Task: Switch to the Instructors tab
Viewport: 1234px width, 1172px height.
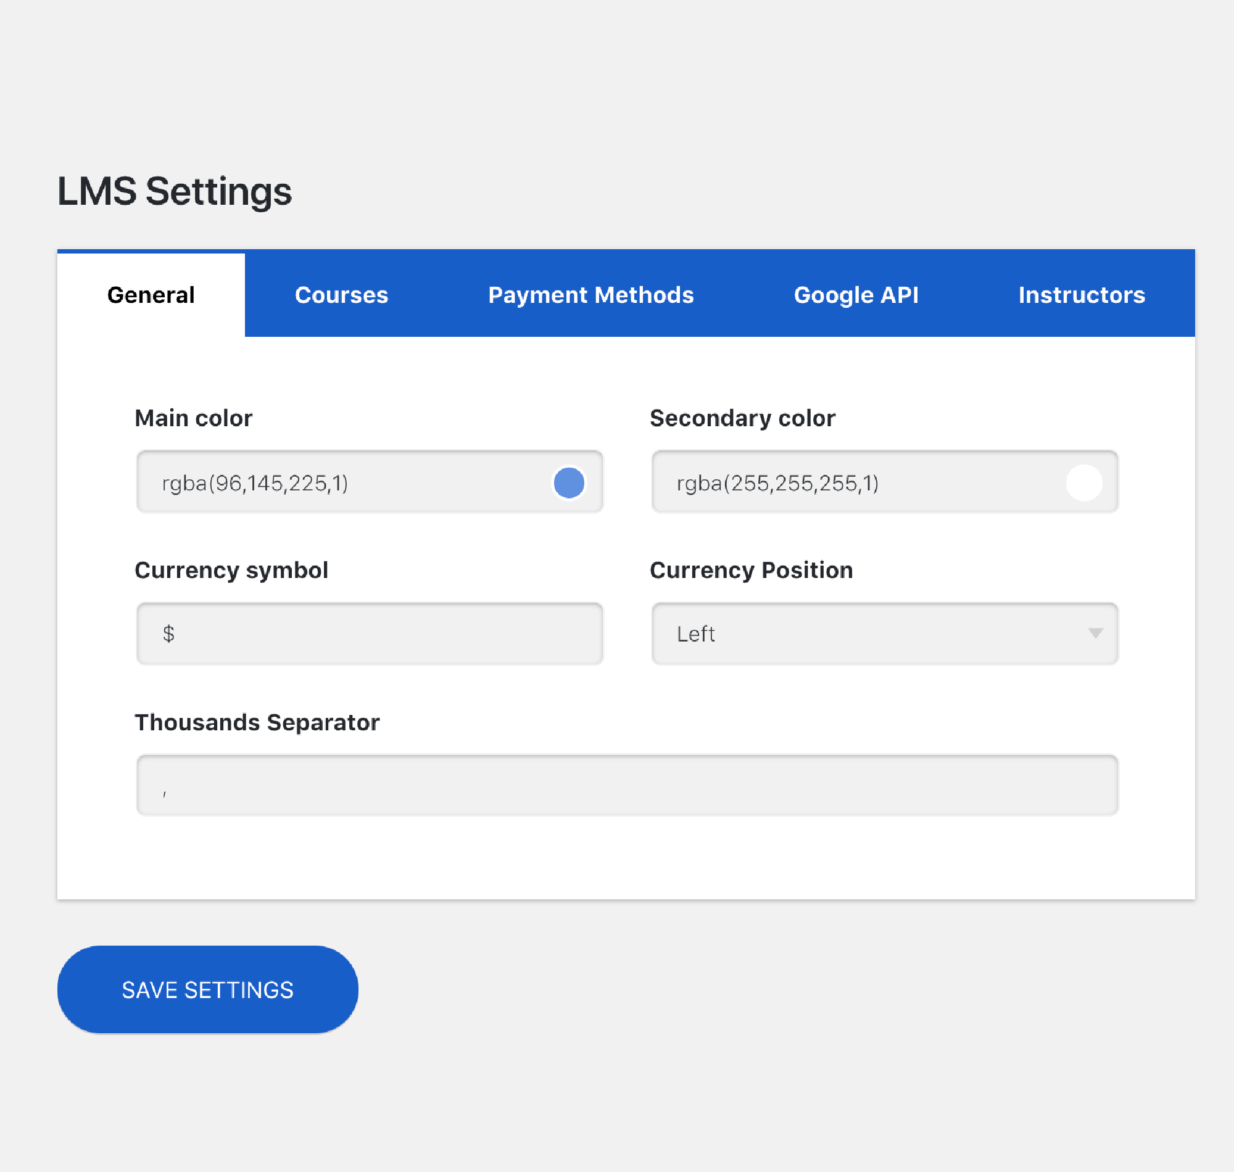Action: pyautogui.click(x=1082, y=294)
